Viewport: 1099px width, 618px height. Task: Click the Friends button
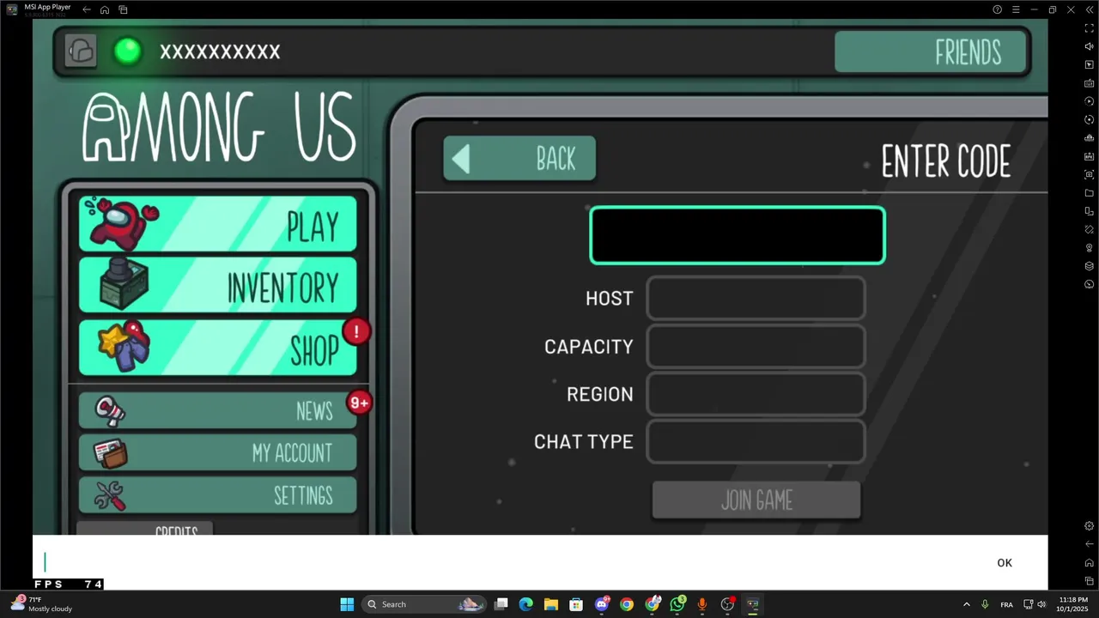931,52
